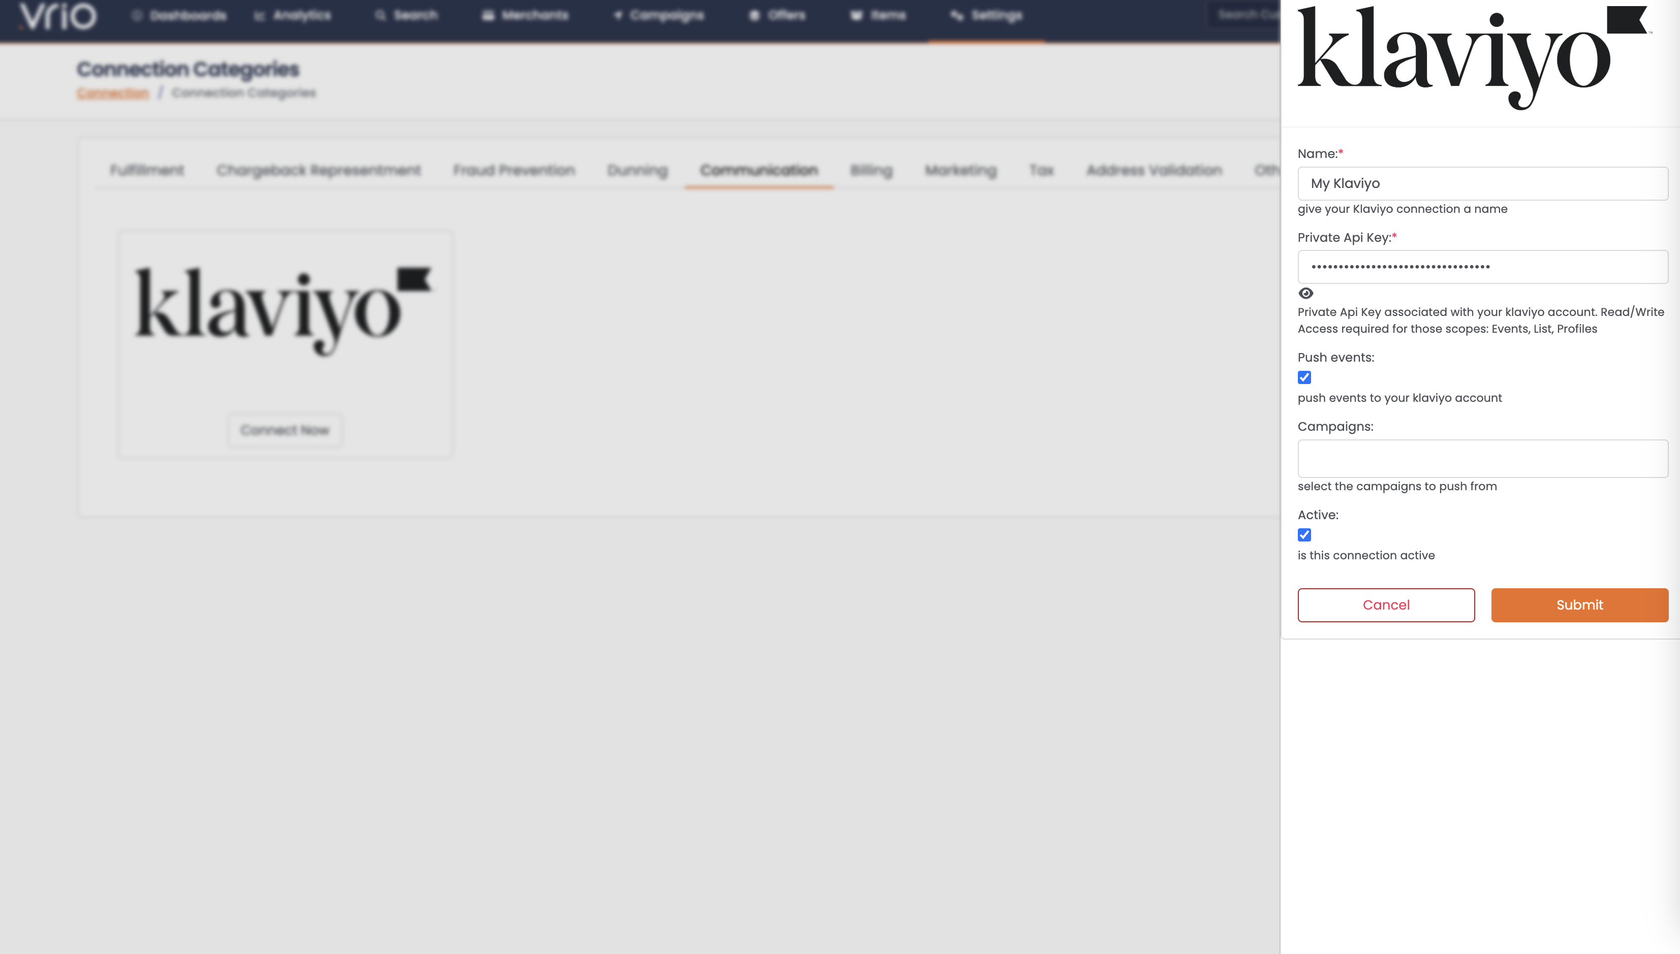Switch to the Marketing tab

[961, 170]
